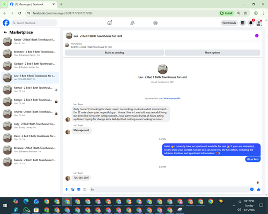
Task: Focus the Search Facebook field
Action: pos(34,23)
